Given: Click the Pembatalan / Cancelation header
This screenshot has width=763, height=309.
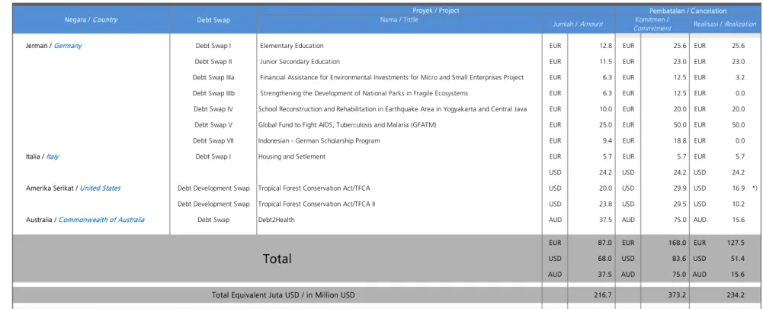Looking at the screenshot, I should point(688,11).
